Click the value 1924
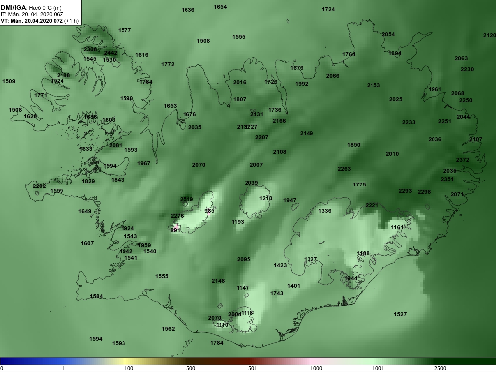Viewport: 496px width, 372px height. pos(127,228)
